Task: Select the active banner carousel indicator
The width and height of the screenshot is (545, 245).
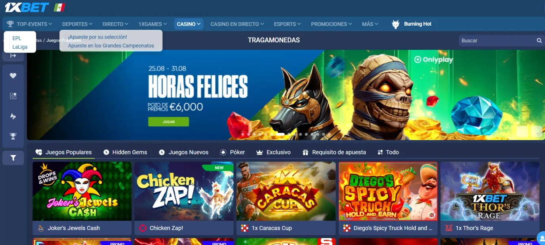Action: (280, 134)
